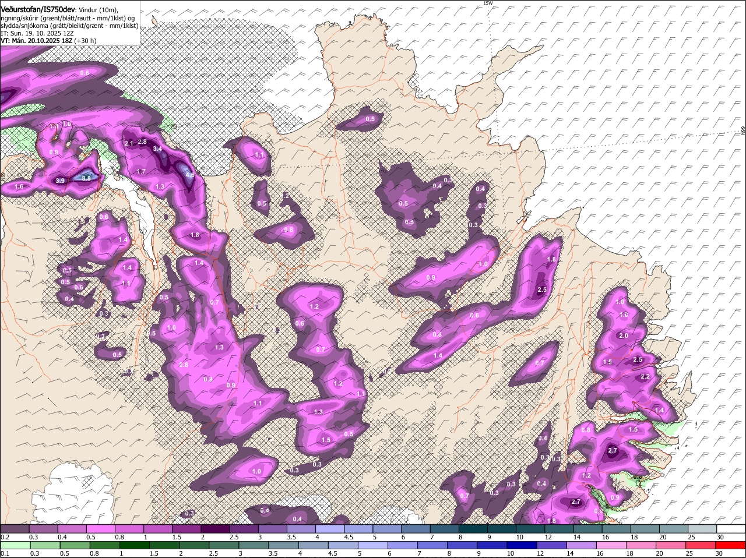Click the 2.2 value in the eastern band
The width and height of the screenshot is (746, 558).
[x=645, y=377]
